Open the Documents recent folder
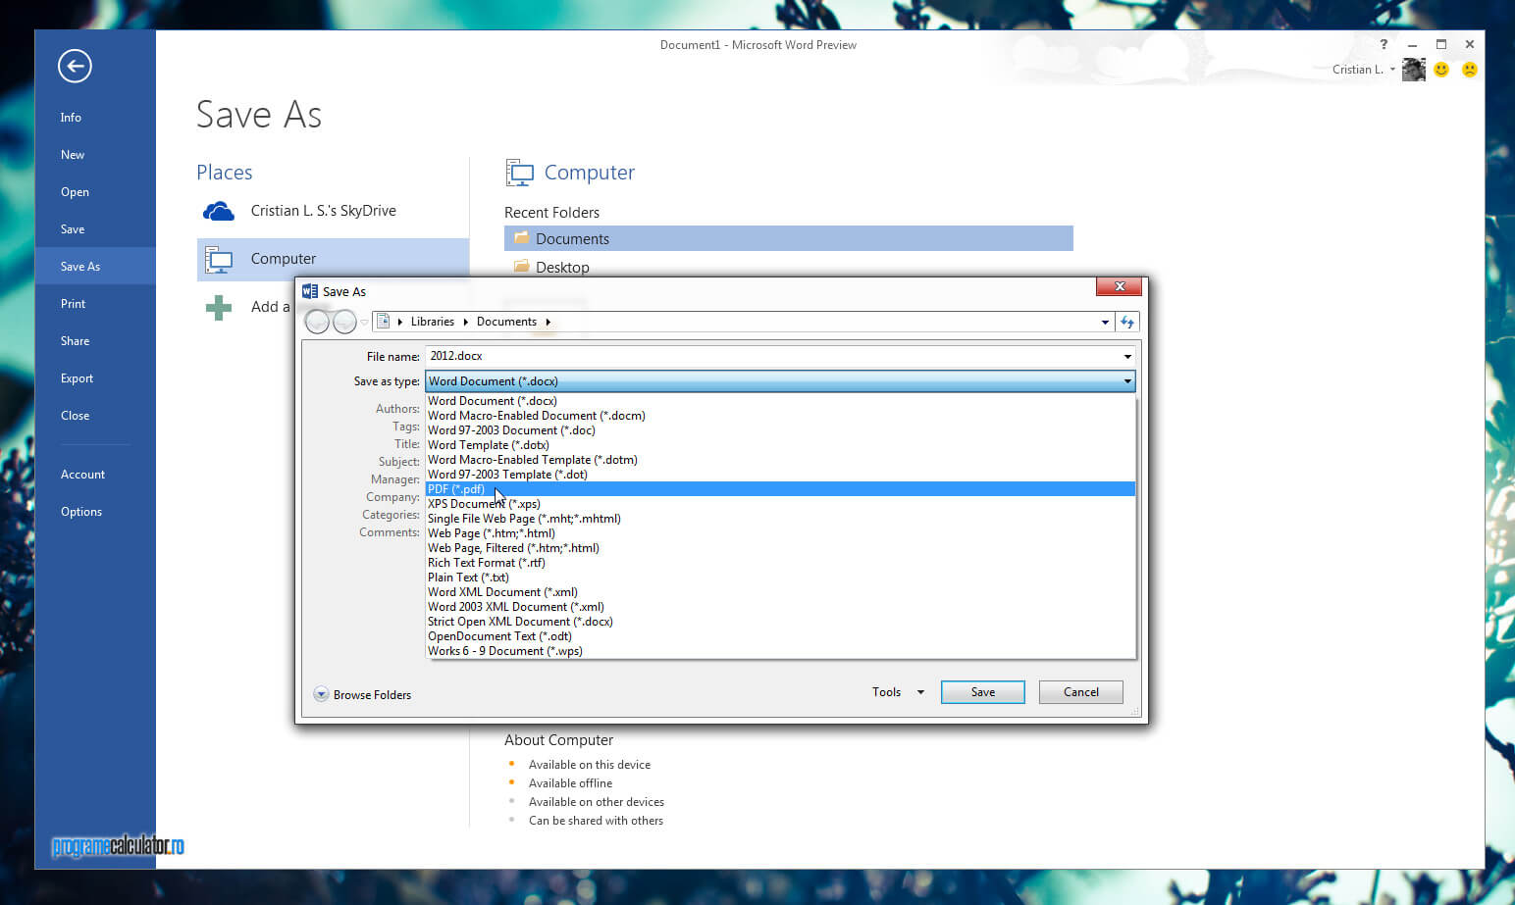 789,238
